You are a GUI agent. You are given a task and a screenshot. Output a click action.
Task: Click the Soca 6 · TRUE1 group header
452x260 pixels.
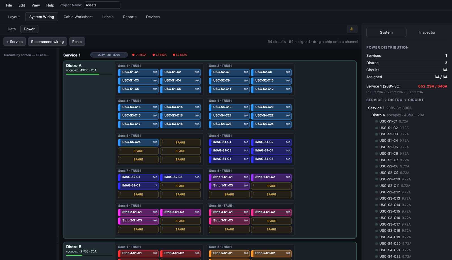pos(220,136)
